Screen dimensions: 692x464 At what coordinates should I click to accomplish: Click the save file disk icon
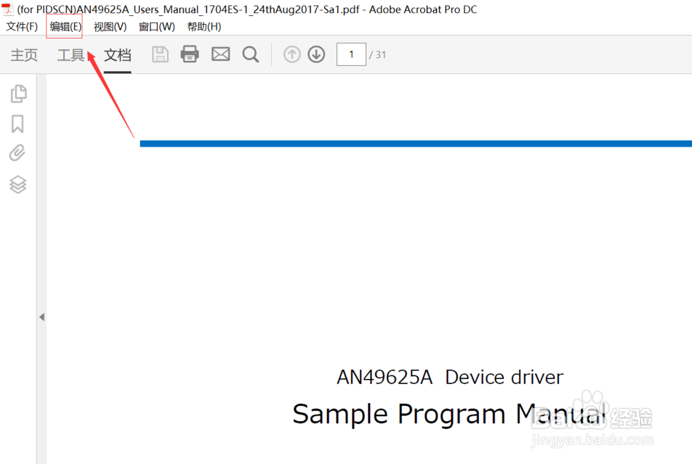click(161, 54)
